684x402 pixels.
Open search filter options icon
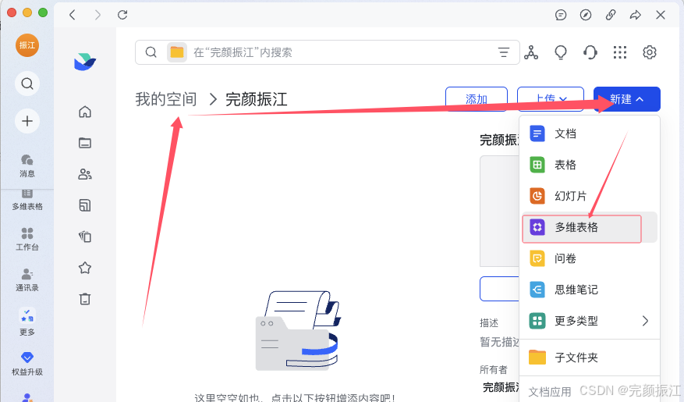(504, 52)
